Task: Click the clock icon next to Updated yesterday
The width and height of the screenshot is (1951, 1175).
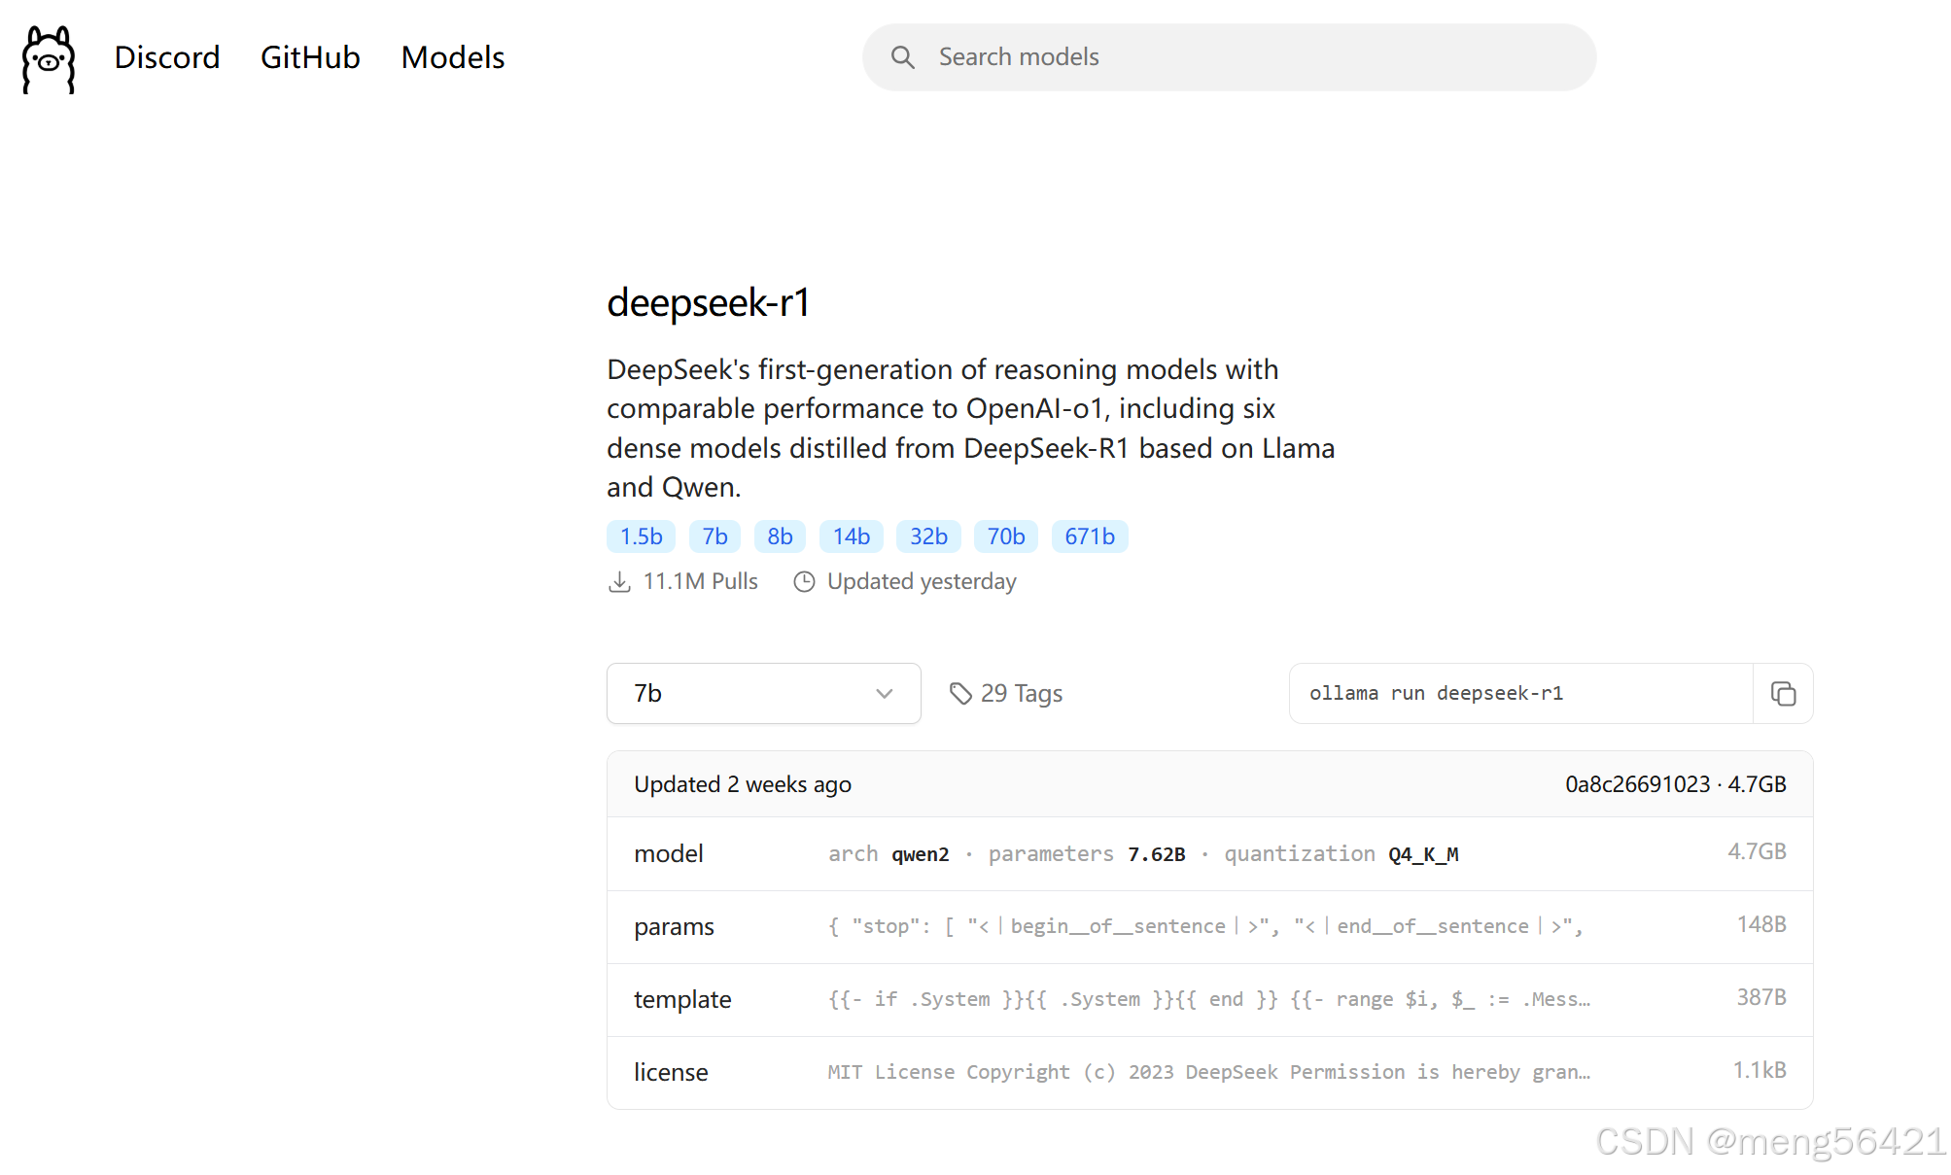Action: coord(804,581)
